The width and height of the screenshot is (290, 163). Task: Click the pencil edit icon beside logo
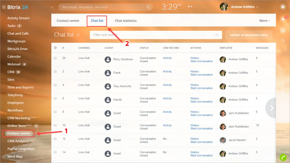(52, 7)
